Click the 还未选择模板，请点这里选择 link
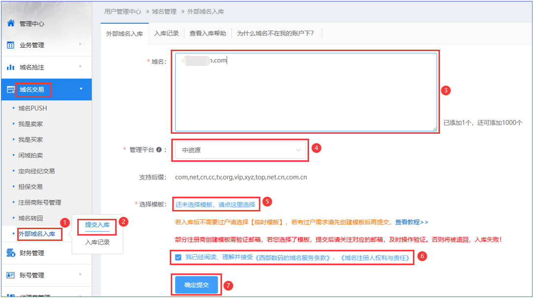The image size is (534, 298). pos(215,204)
